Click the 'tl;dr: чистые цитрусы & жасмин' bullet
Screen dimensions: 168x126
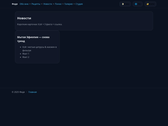(x=40, y=49)
